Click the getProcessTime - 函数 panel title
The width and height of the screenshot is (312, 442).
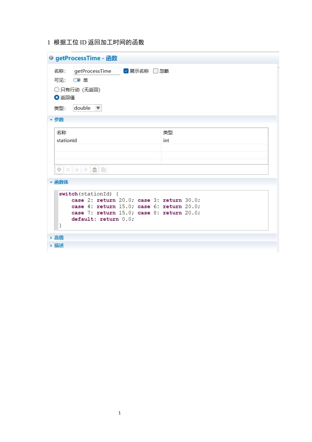point(86,58)
